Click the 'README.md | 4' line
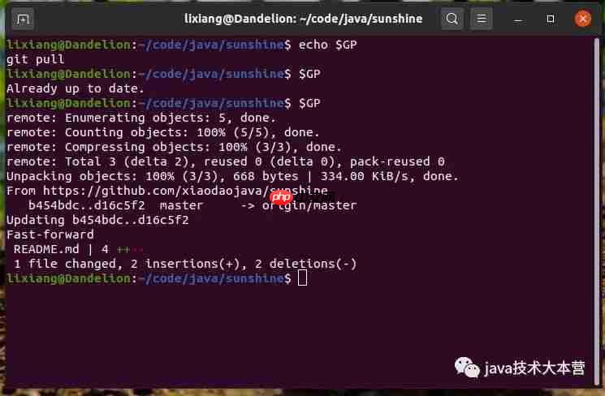605x396 pixels. coord(78,249)
